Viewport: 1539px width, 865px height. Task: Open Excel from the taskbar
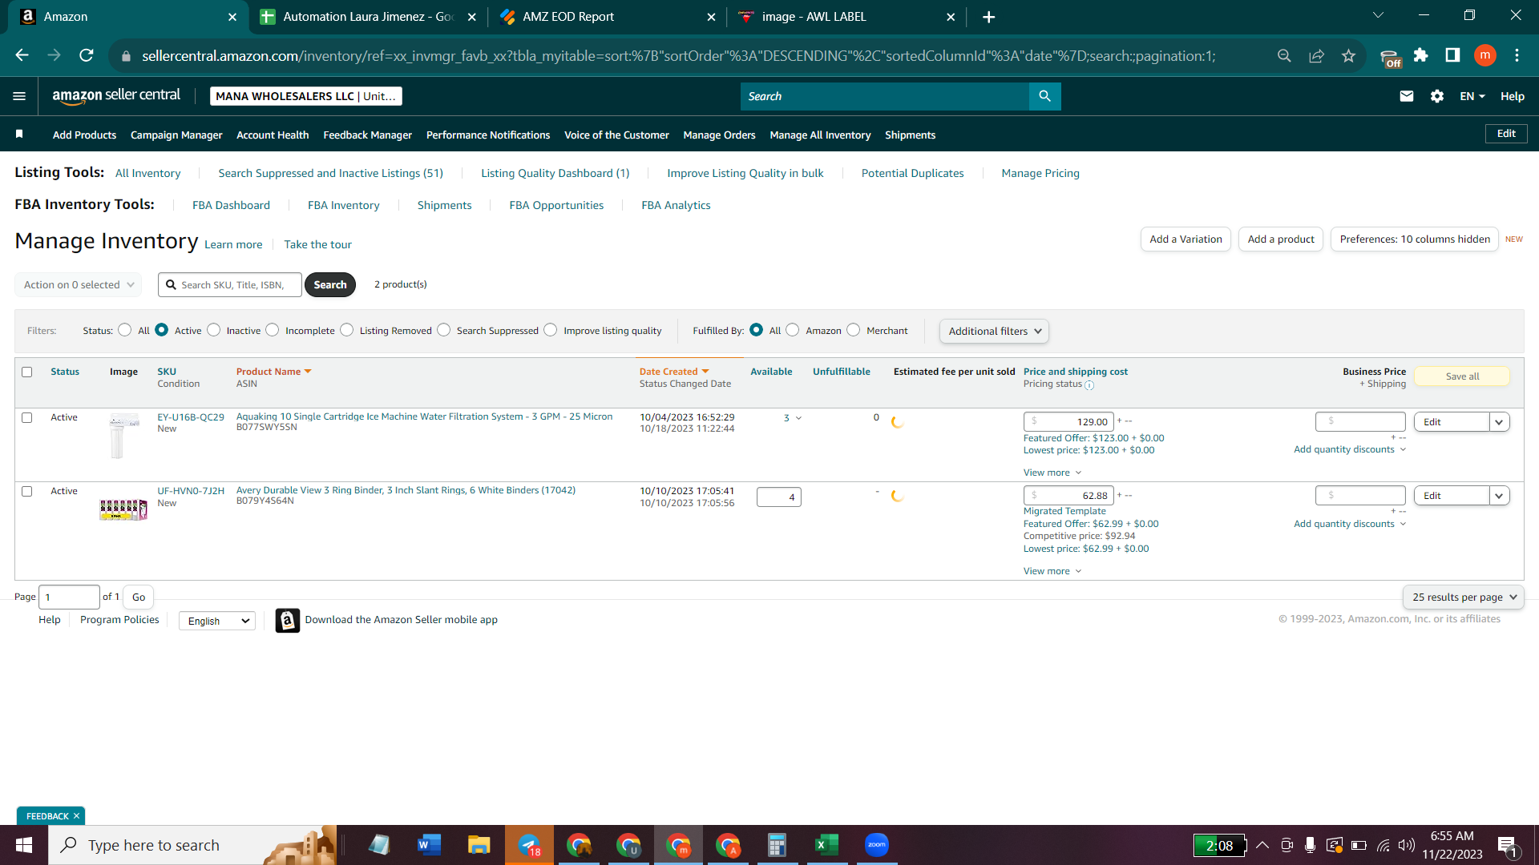click(x=826, y=845)
